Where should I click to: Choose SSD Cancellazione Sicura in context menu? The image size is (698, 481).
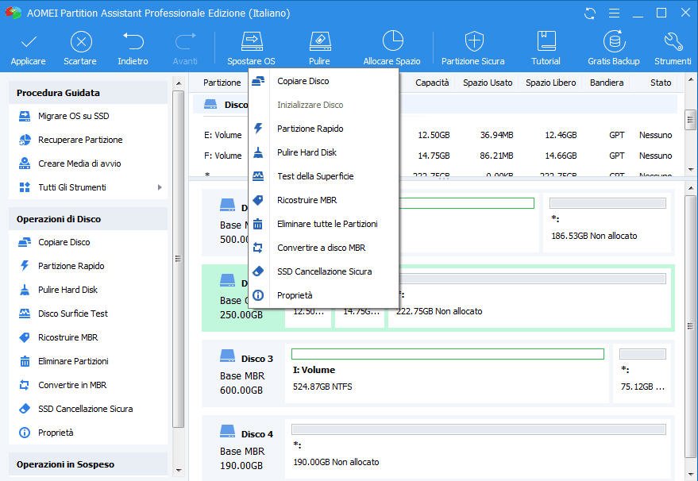[323, 271]
